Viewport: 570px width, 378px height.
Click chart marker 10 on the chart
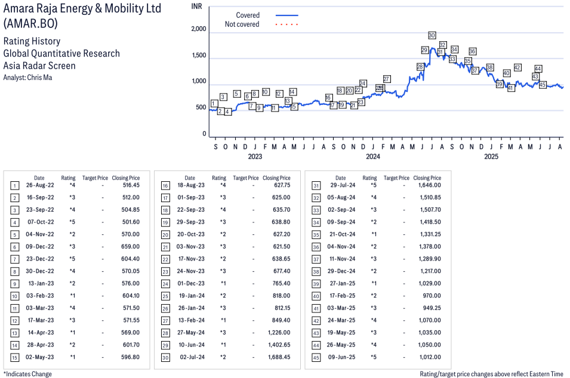pos(266,92)
